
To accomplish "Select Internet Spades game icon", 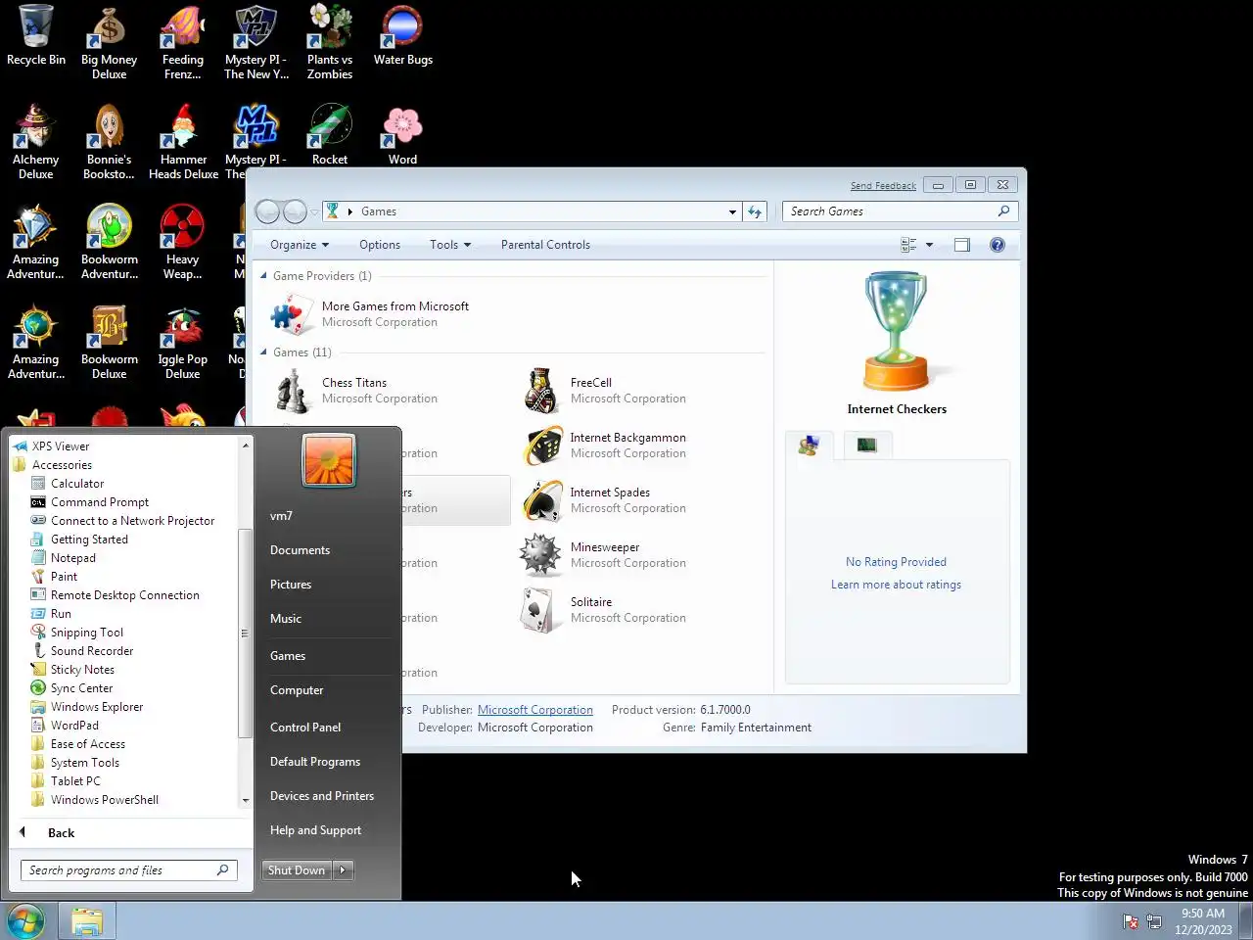I will (541, 500).
